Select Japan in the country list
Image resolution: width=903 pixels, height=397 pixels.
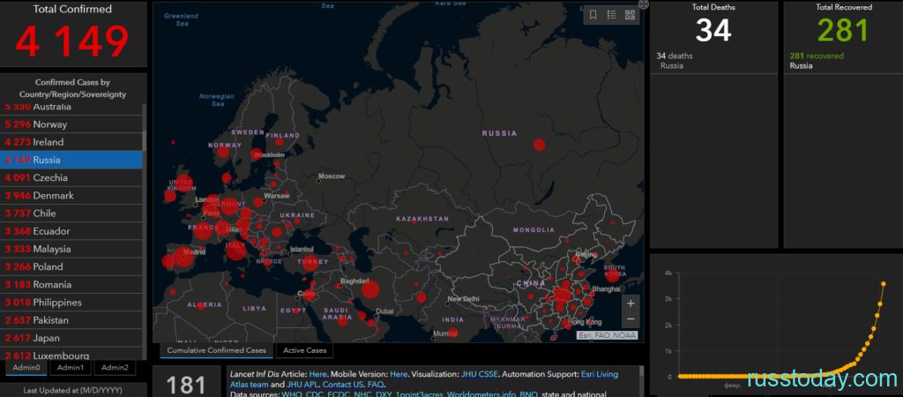(x=71, y=339)
